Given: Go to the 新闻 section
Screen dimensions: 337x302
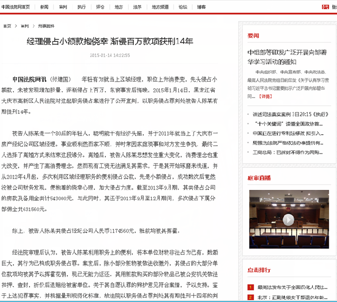Looking at the screenshot, I should (44, 7).
